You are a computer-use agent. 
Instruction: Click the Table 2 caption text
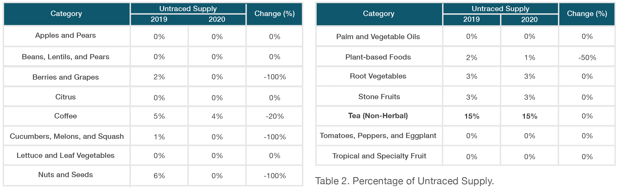(x=405, y=181)
